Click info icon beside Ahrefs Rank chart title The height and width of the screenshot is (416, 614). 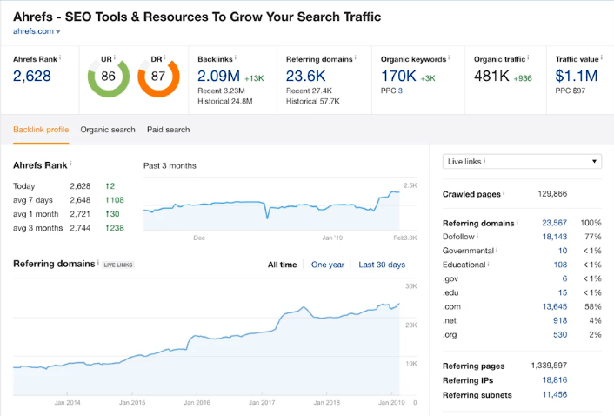70,164
